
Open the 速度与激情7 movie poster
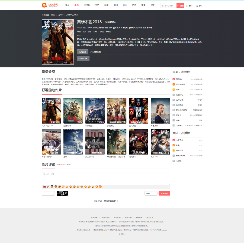(x=51, y=142)
